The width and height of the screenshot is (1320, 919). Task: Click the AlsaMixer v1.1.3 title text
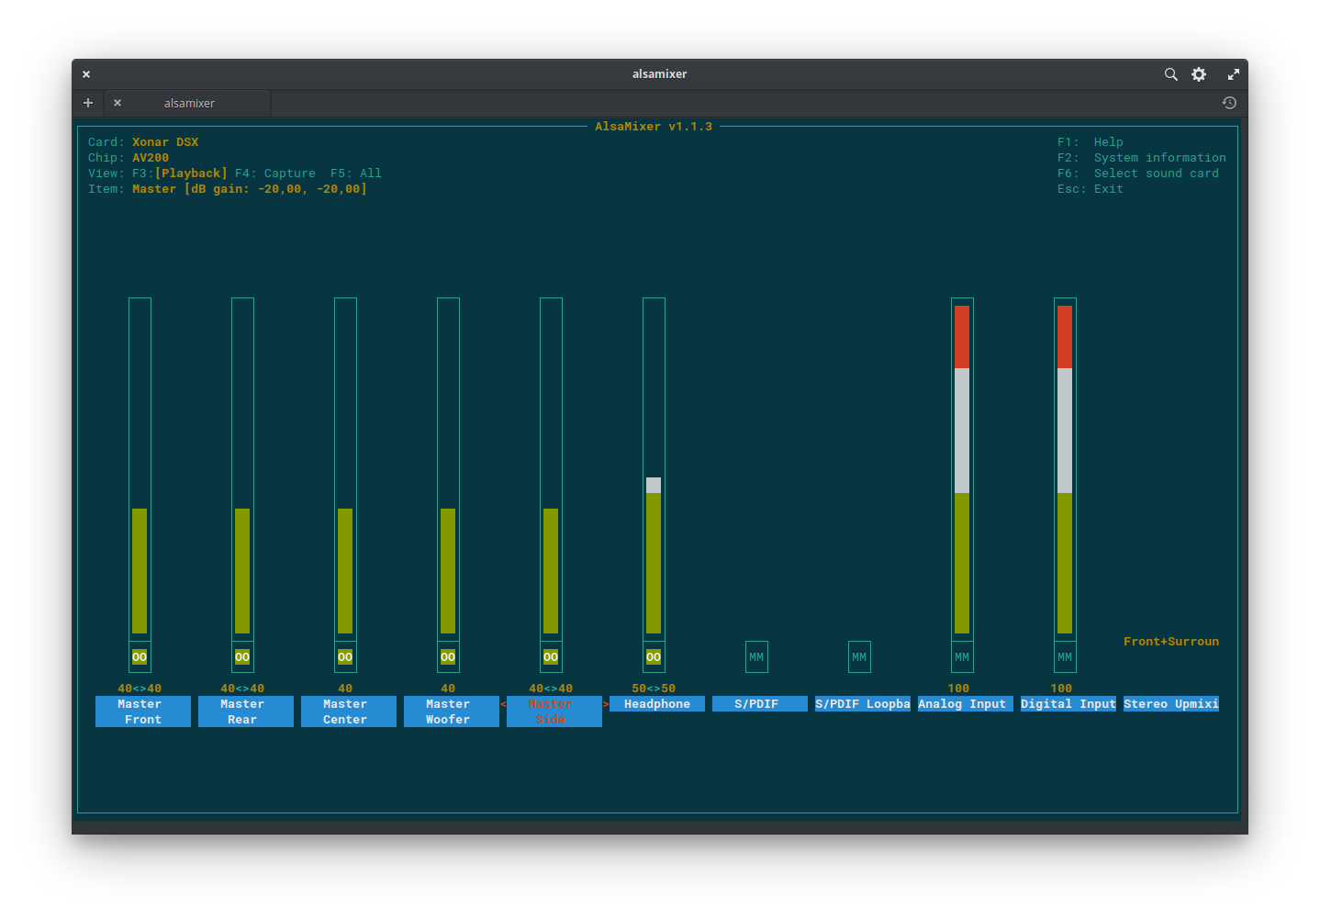tap(654, 127)
